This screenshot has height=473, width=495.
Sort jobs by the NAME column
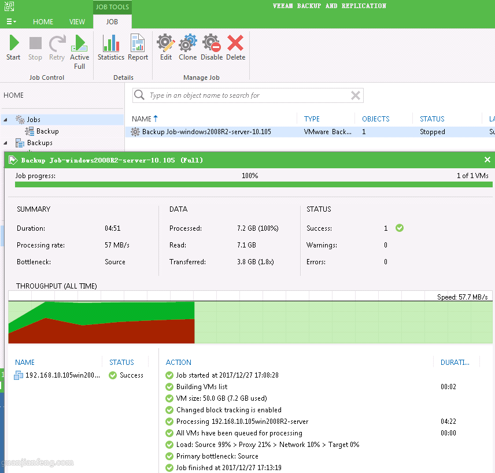click(142, 118)
